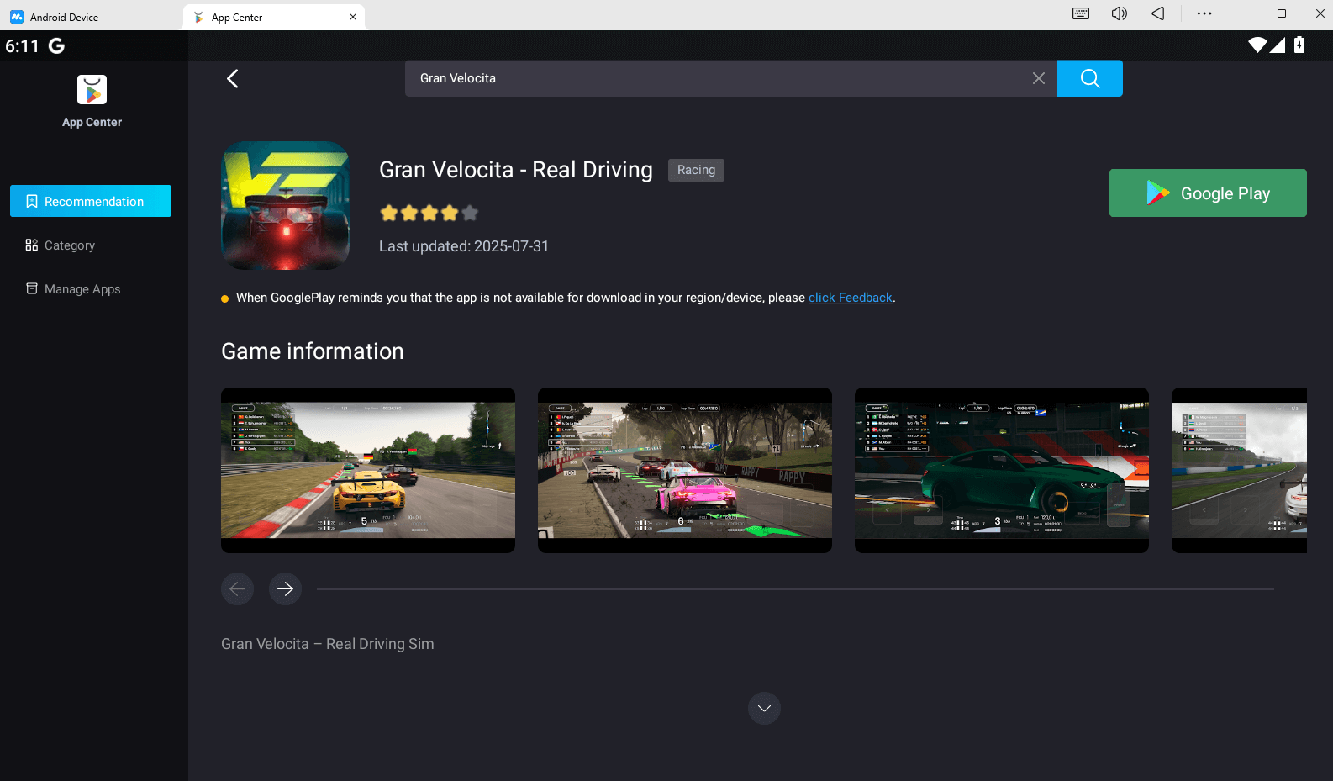The width and height of the screenshot is (1333, 781).
Task: Open the green car screenshot thumbnail
Action: [1002, 470]
